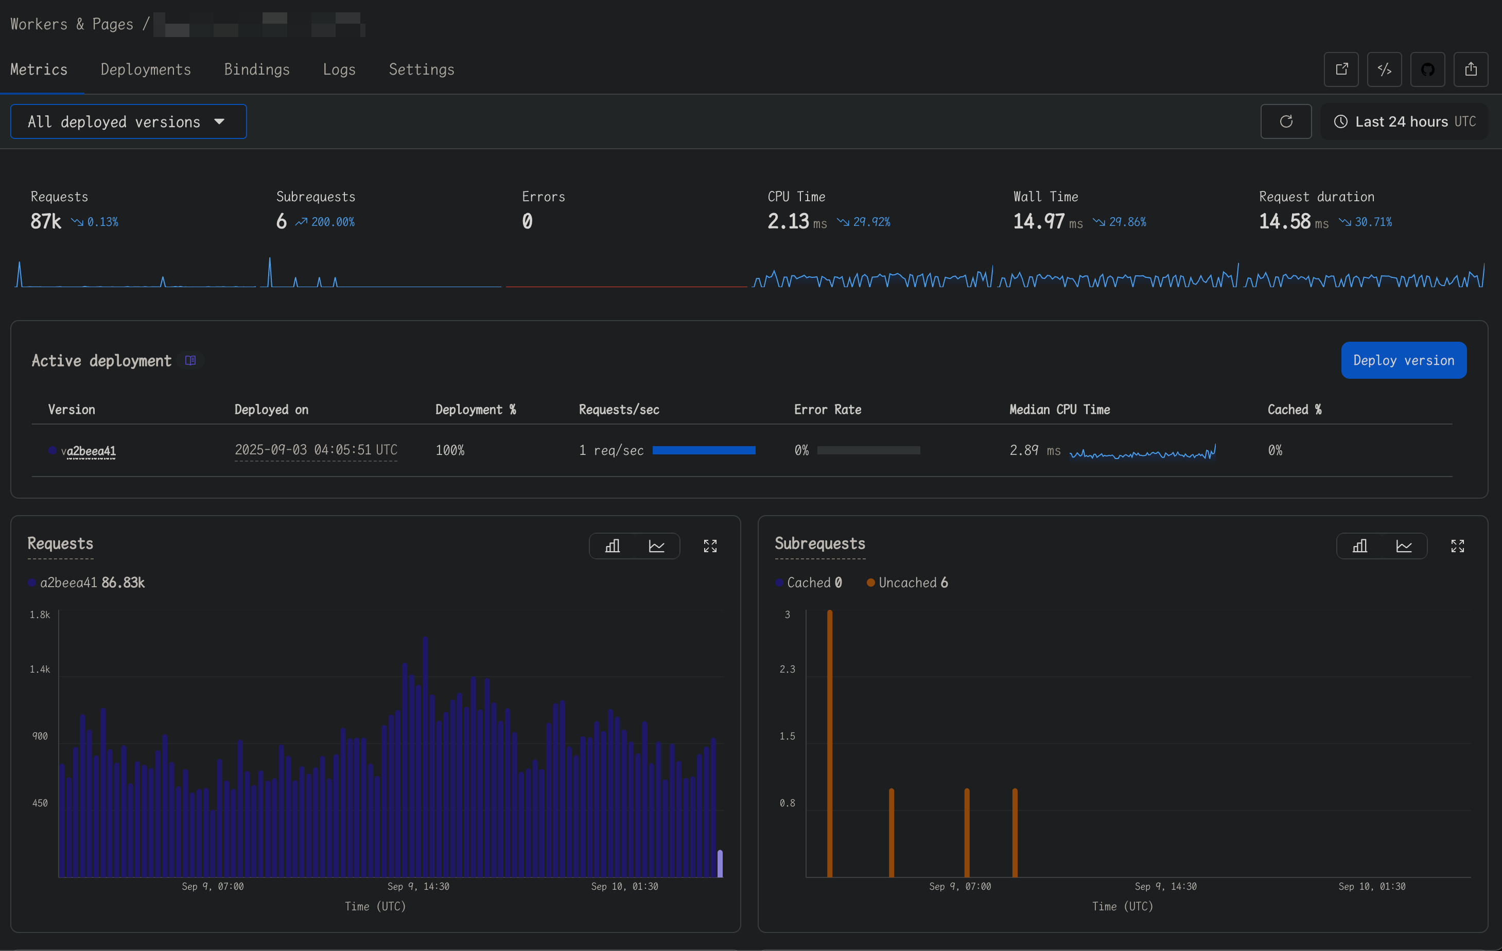Expand the Subrequests chart to fullscreen

point(1457,547)
